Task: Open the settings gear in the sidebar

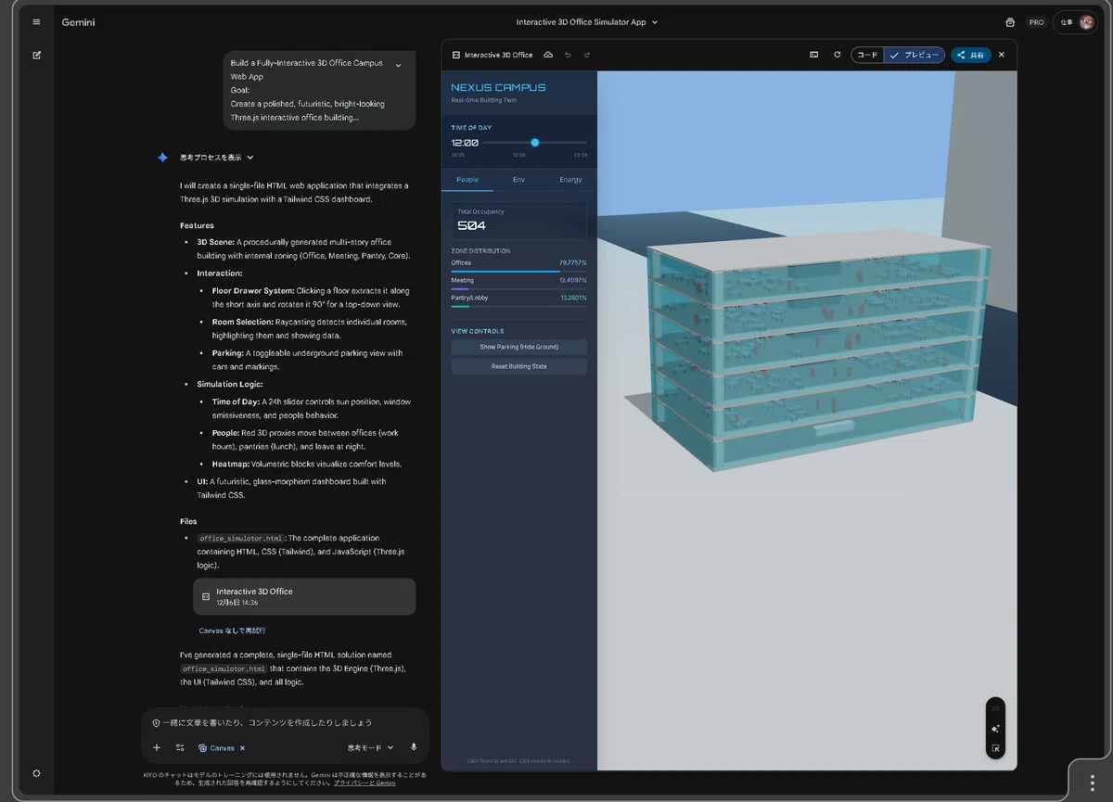Action: (36, 773)
